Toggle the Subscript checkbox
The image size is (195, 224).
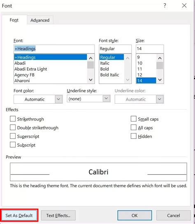tap(13, 145)
